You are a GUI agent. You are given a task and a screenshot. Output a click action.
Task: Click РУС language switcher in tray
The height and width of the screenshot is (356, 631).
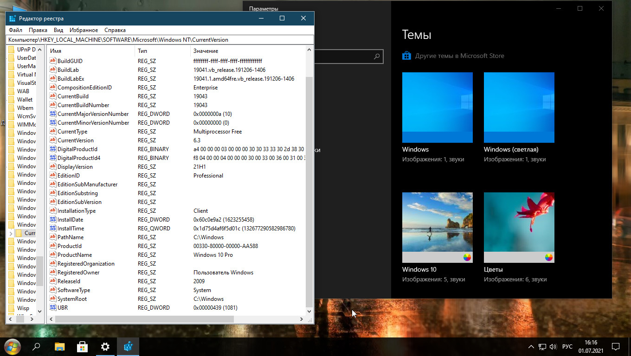pos(567,347)
